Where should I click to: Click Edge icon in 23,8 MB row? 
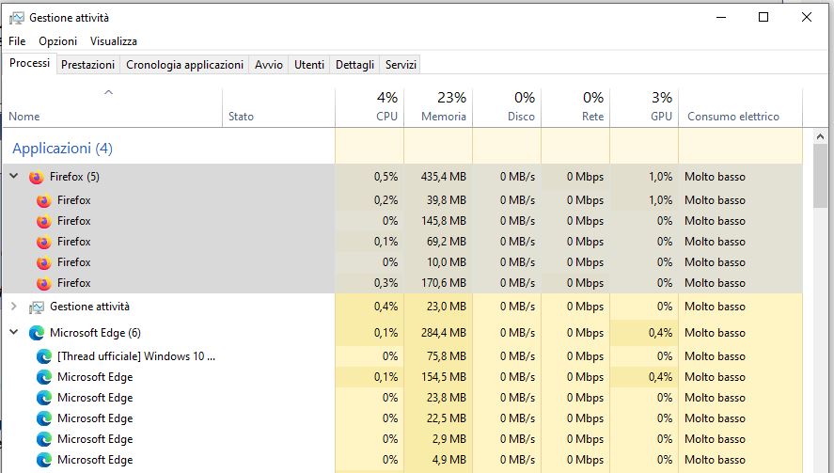pos(43,398)
